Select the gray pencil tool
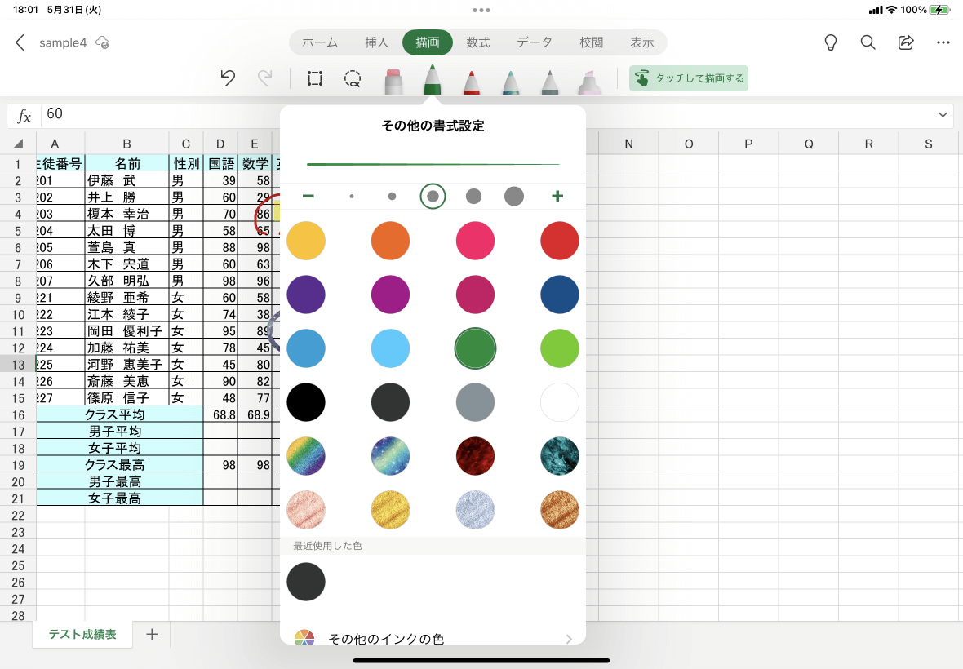 coord(550,82)
